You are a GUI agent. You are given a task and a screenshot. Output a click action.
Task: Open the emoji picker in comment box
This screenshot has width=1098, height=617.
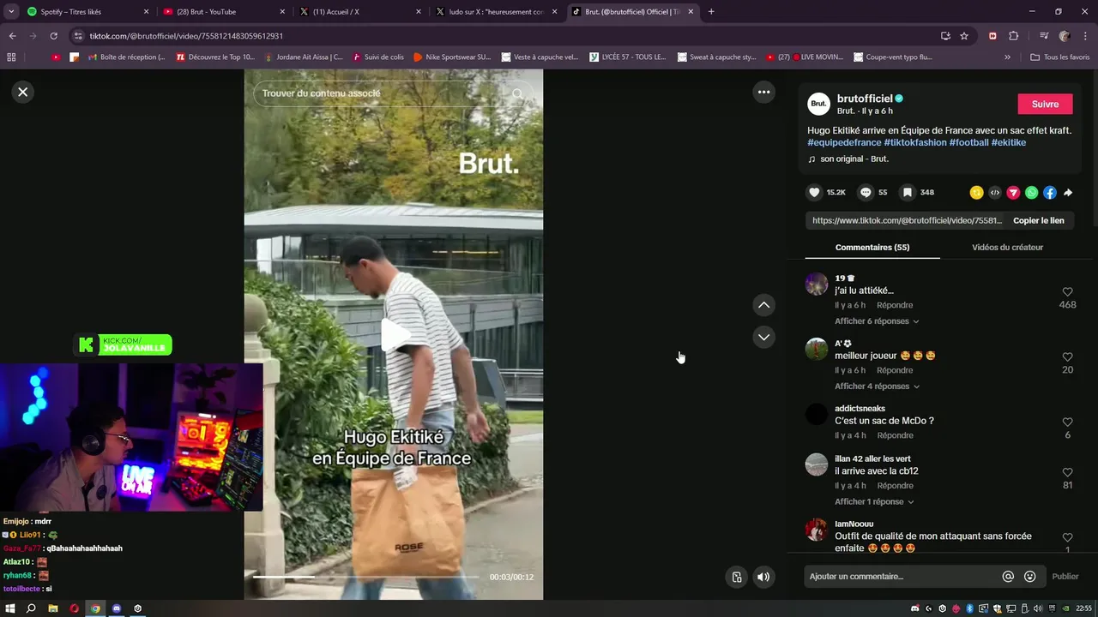pyautogui.click(x=1029, y=577)
